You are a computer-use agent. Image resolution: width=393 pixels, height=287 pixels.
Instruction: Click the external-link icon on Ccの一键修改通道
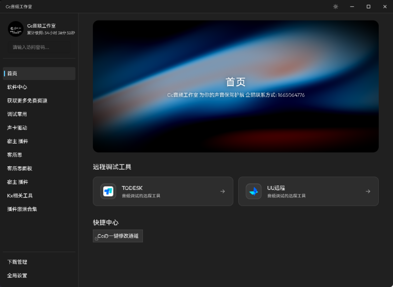(96, 239)
